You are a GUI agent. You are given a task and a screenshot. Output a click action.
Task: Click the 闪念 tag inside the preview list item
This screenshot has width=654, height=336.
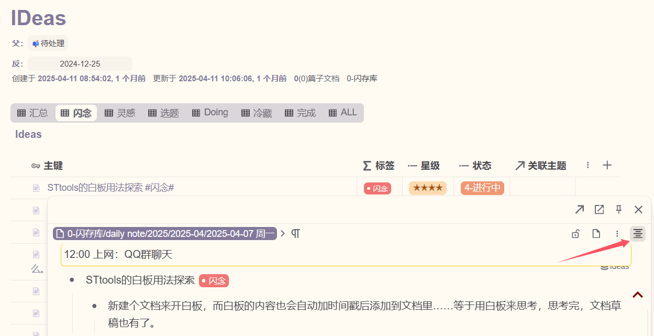tap(214, 281)
